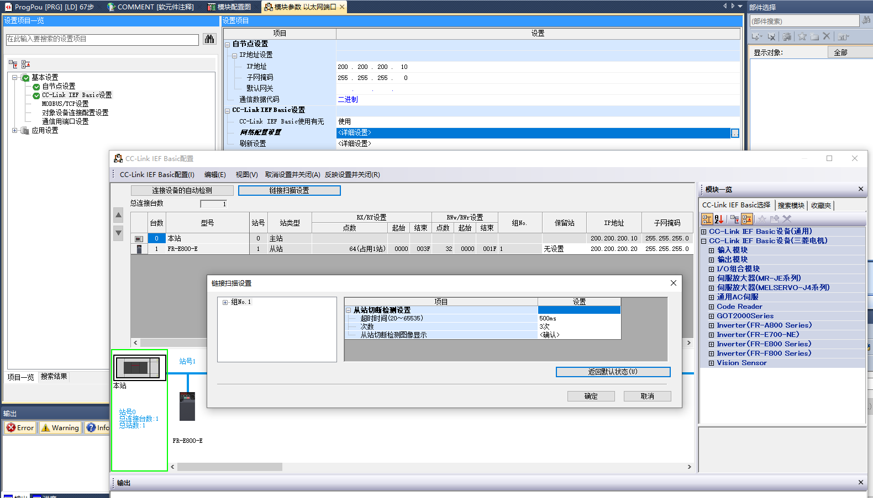Click horizontal scrollbar under the network diagram

point(229,467)
